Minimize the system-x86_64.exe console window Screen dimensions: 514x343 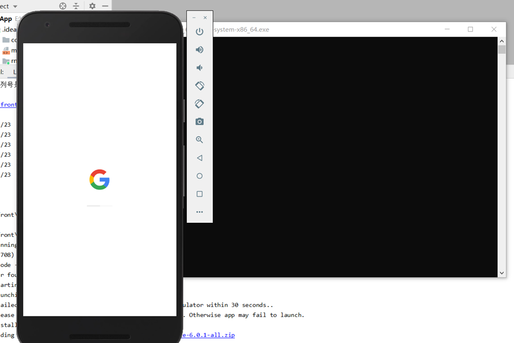click(x=447, y=29)
